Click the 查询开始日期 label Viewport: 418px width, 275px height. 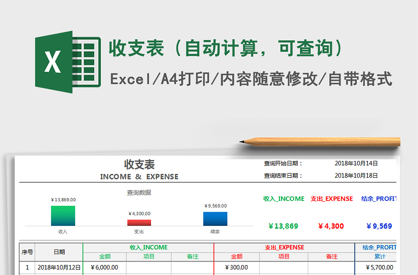tap(283, 163)
